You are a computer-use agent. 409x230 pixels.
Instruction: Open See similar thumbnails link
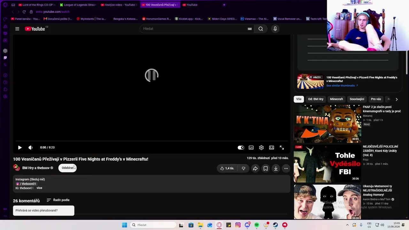coord(342,86)
